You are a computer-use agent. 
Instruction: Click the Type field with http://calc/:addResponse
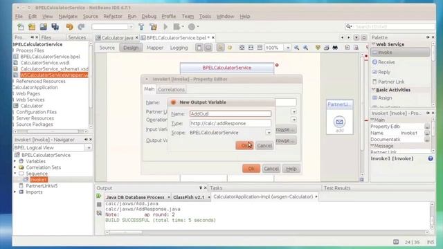point(230,123)
